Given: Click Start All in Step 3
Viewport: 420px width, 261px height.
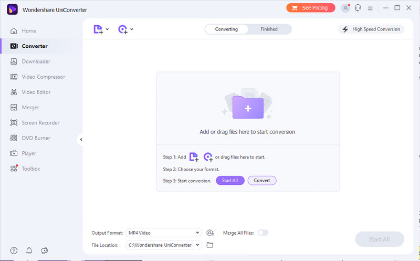Looking at the screenshot, I should [230, 181].
